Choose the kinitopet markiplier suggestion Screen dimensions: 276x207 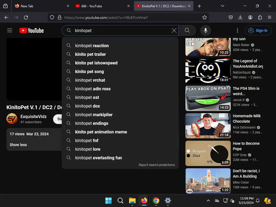click(120, 115)
